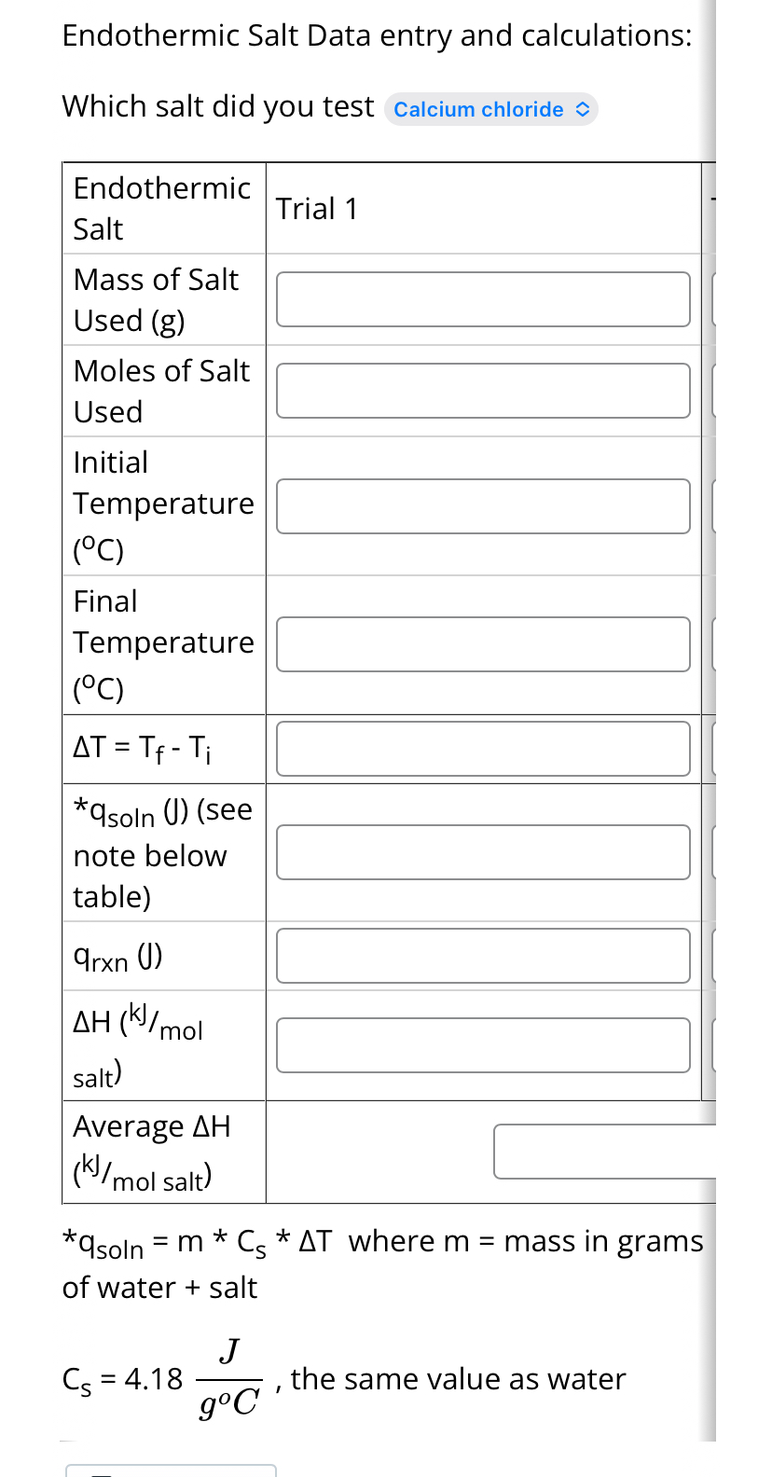Click the Moles of Salt Used field
The image size is (772, 1477).
[482, 390]
